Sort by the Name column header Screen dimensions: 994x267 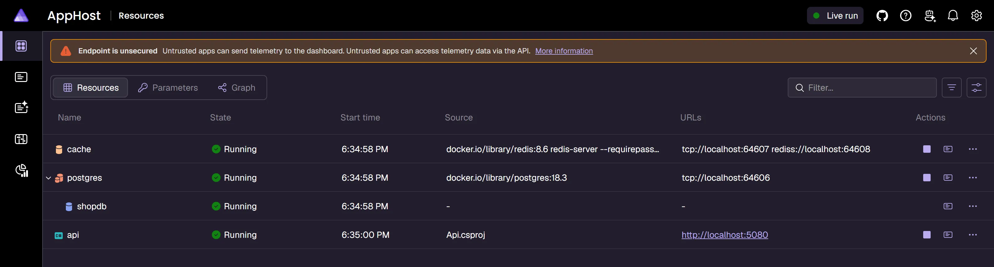click(70, 118)
